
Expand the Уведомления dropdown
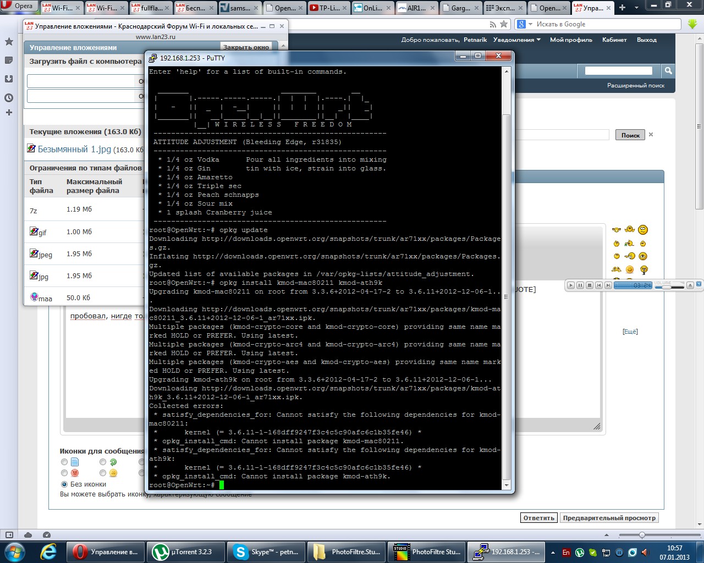(x=516, y=40)
